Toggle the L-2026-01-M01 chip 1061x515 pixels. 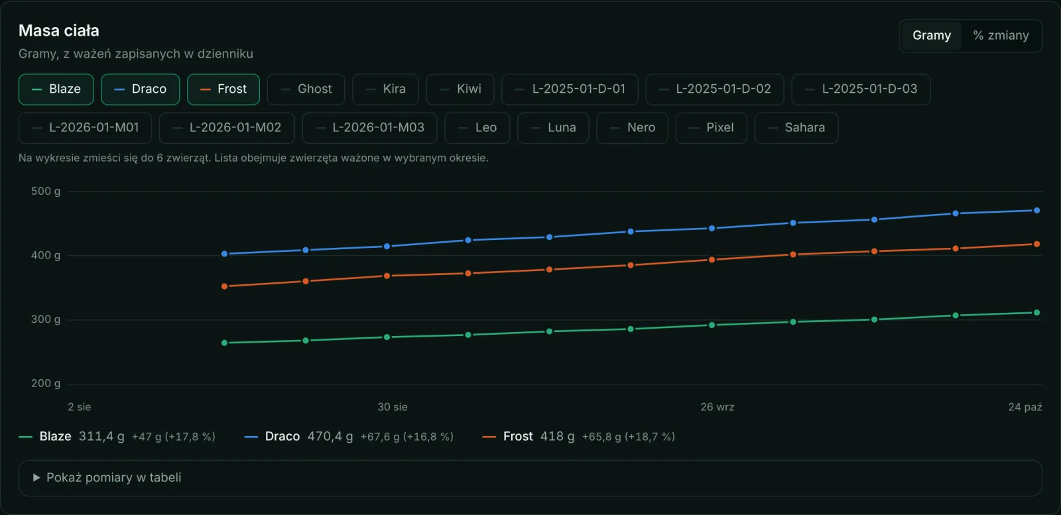(x=85, y=128)
